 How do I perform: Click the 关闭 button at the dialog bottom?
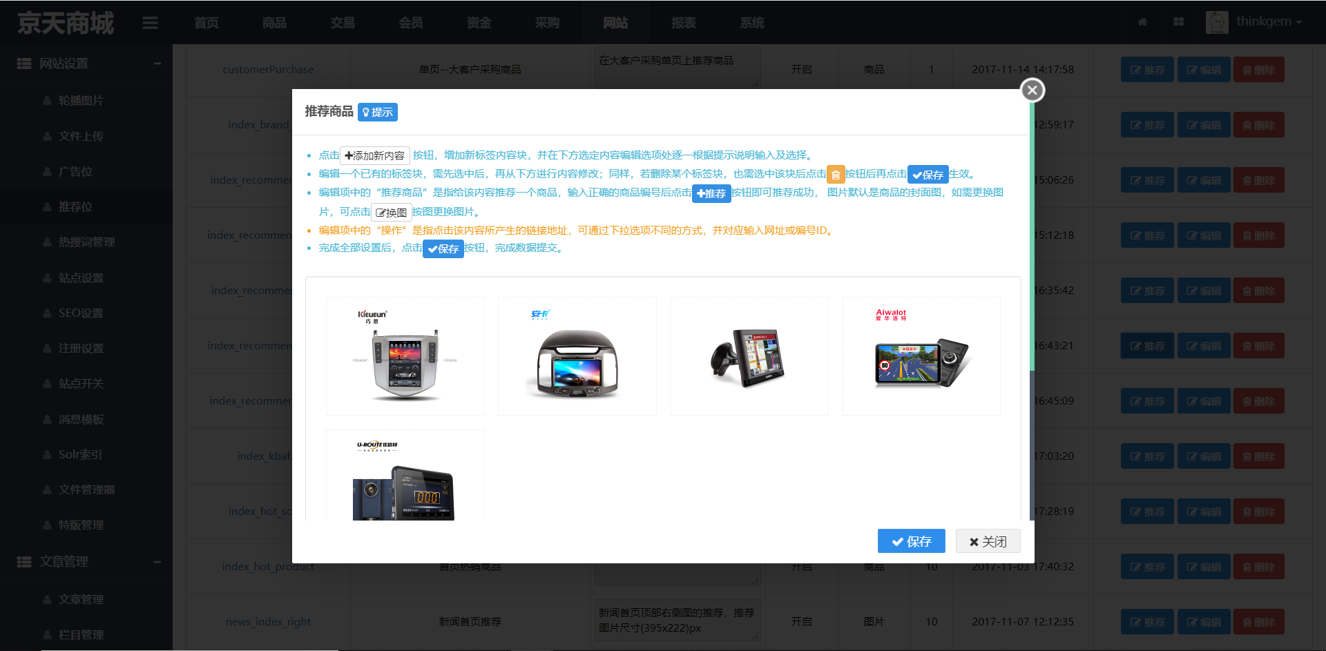(988, 541)
